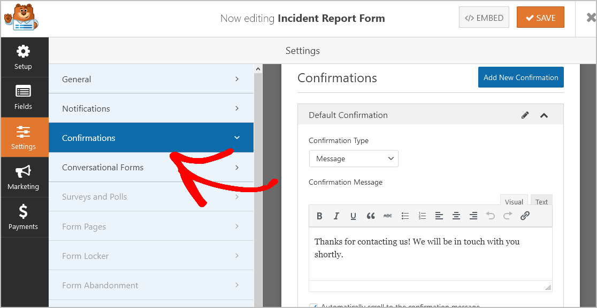Insert a bulleted list
The width and height of the screenshot is (597, 308).
(405, 216)
